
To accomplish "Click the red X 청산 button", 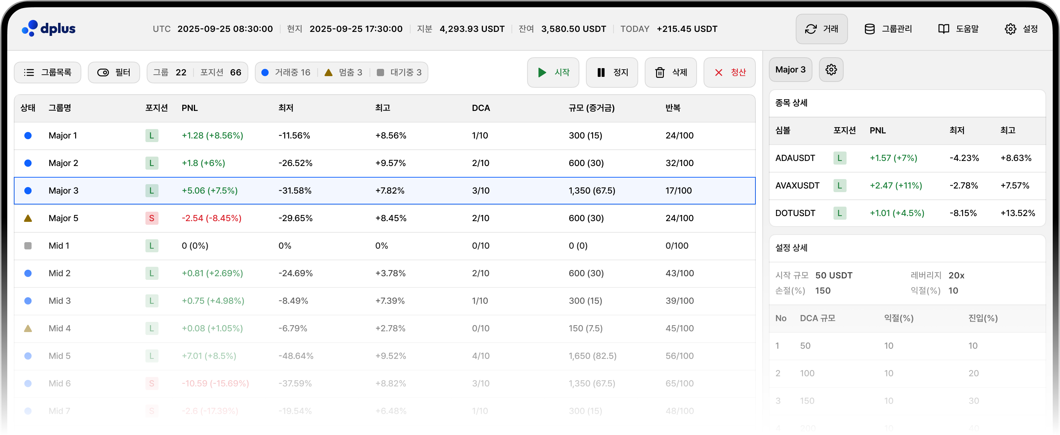I will [x=729, y=72].
